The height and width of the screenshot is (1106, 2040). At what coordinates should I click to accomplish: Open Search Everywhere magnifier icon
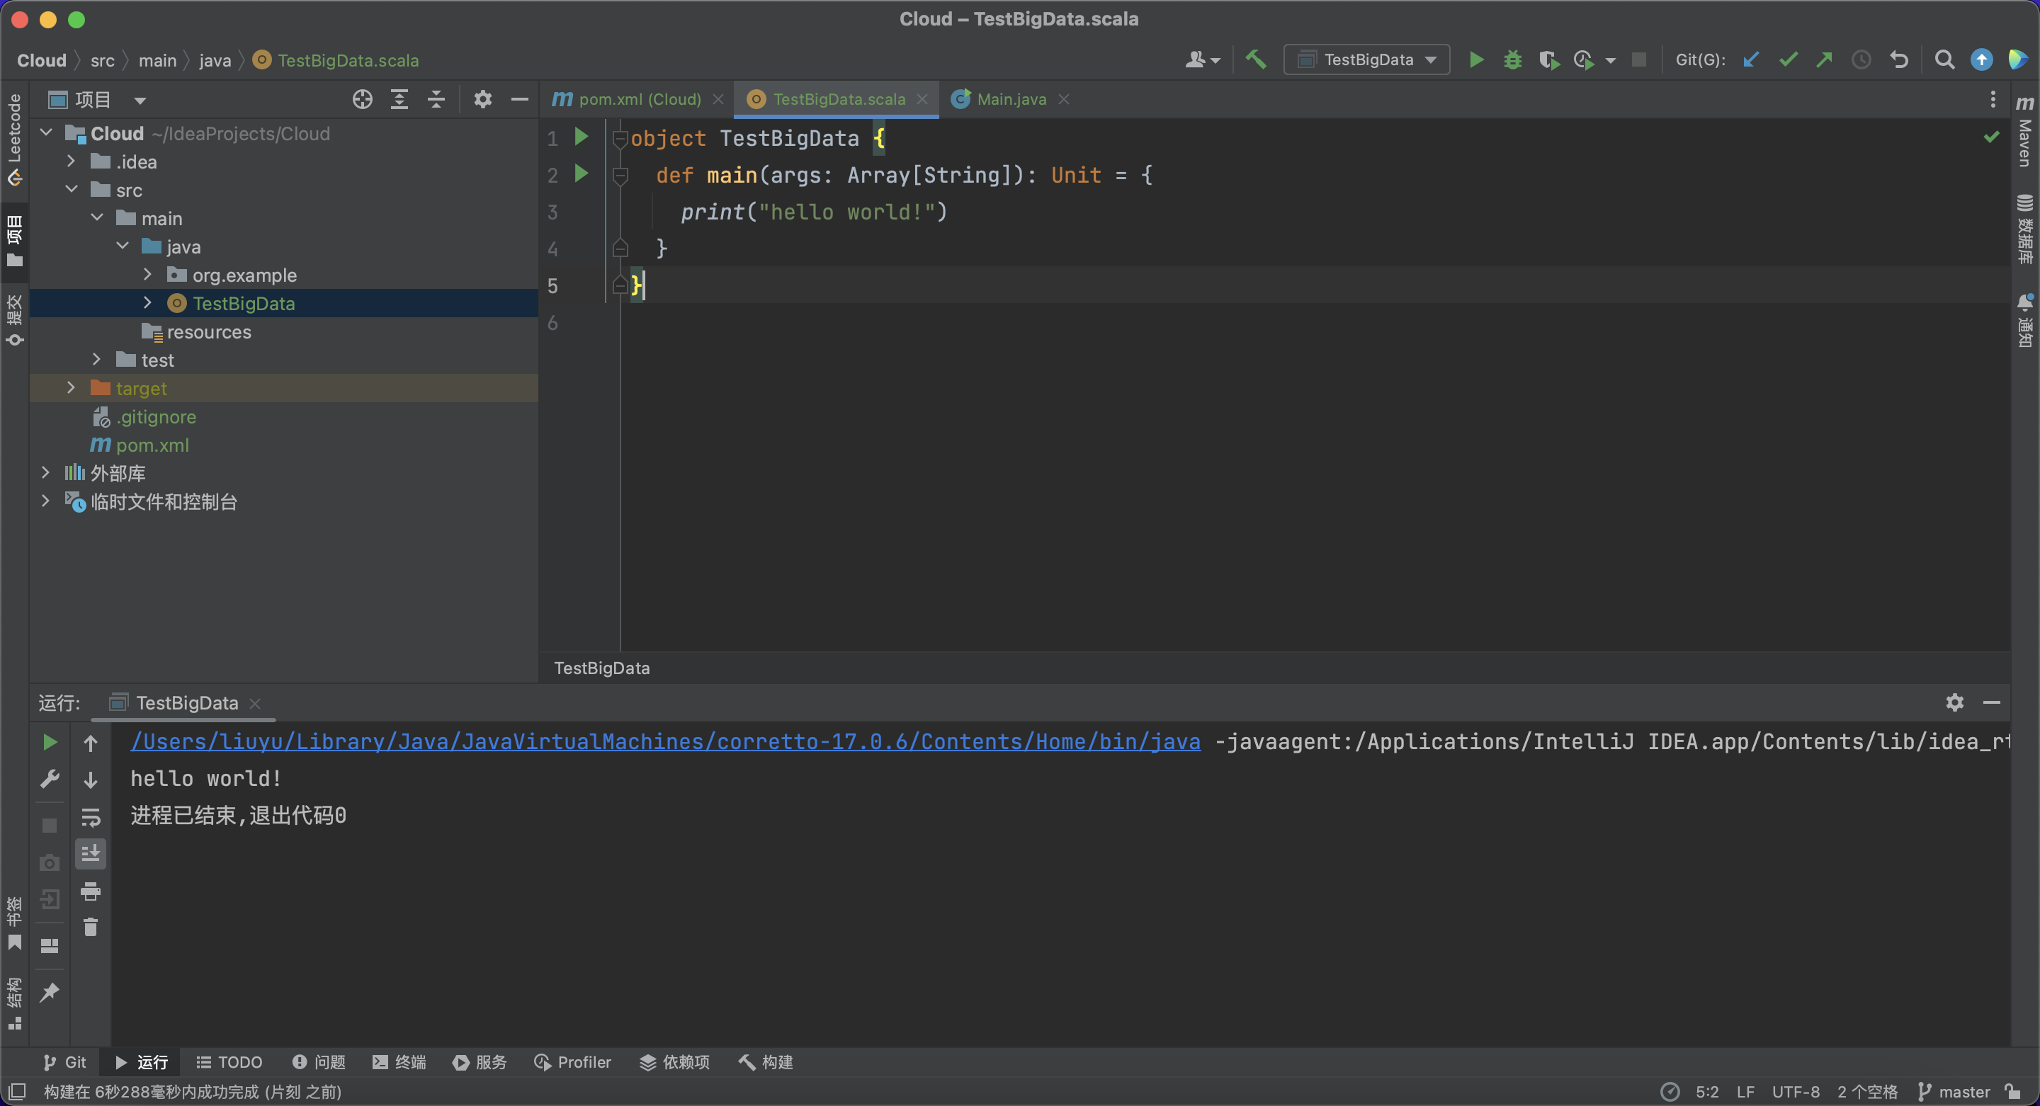(x=1944, y=59)
